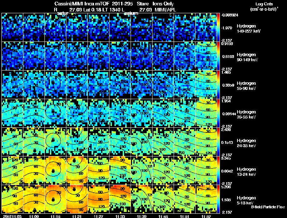
Task: Select the 'Hydrogen 13-24 keV' row label
Action: [x=246, y=172]
